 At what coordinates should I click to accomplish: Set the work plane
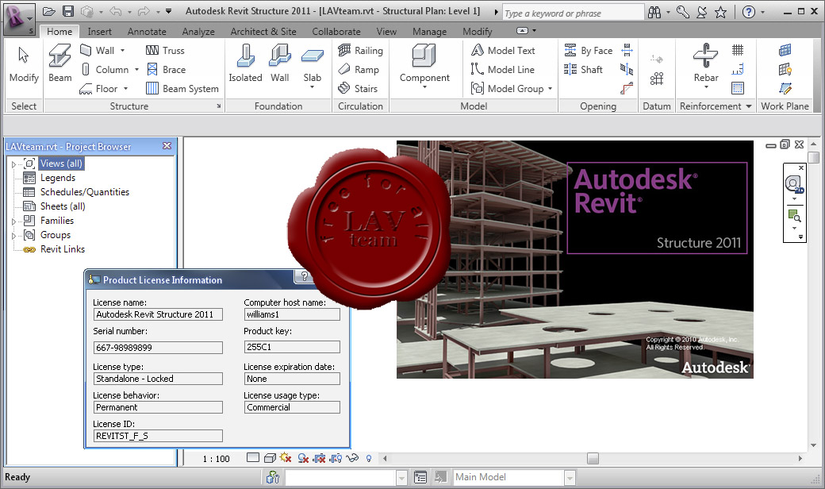click(785, 50)
